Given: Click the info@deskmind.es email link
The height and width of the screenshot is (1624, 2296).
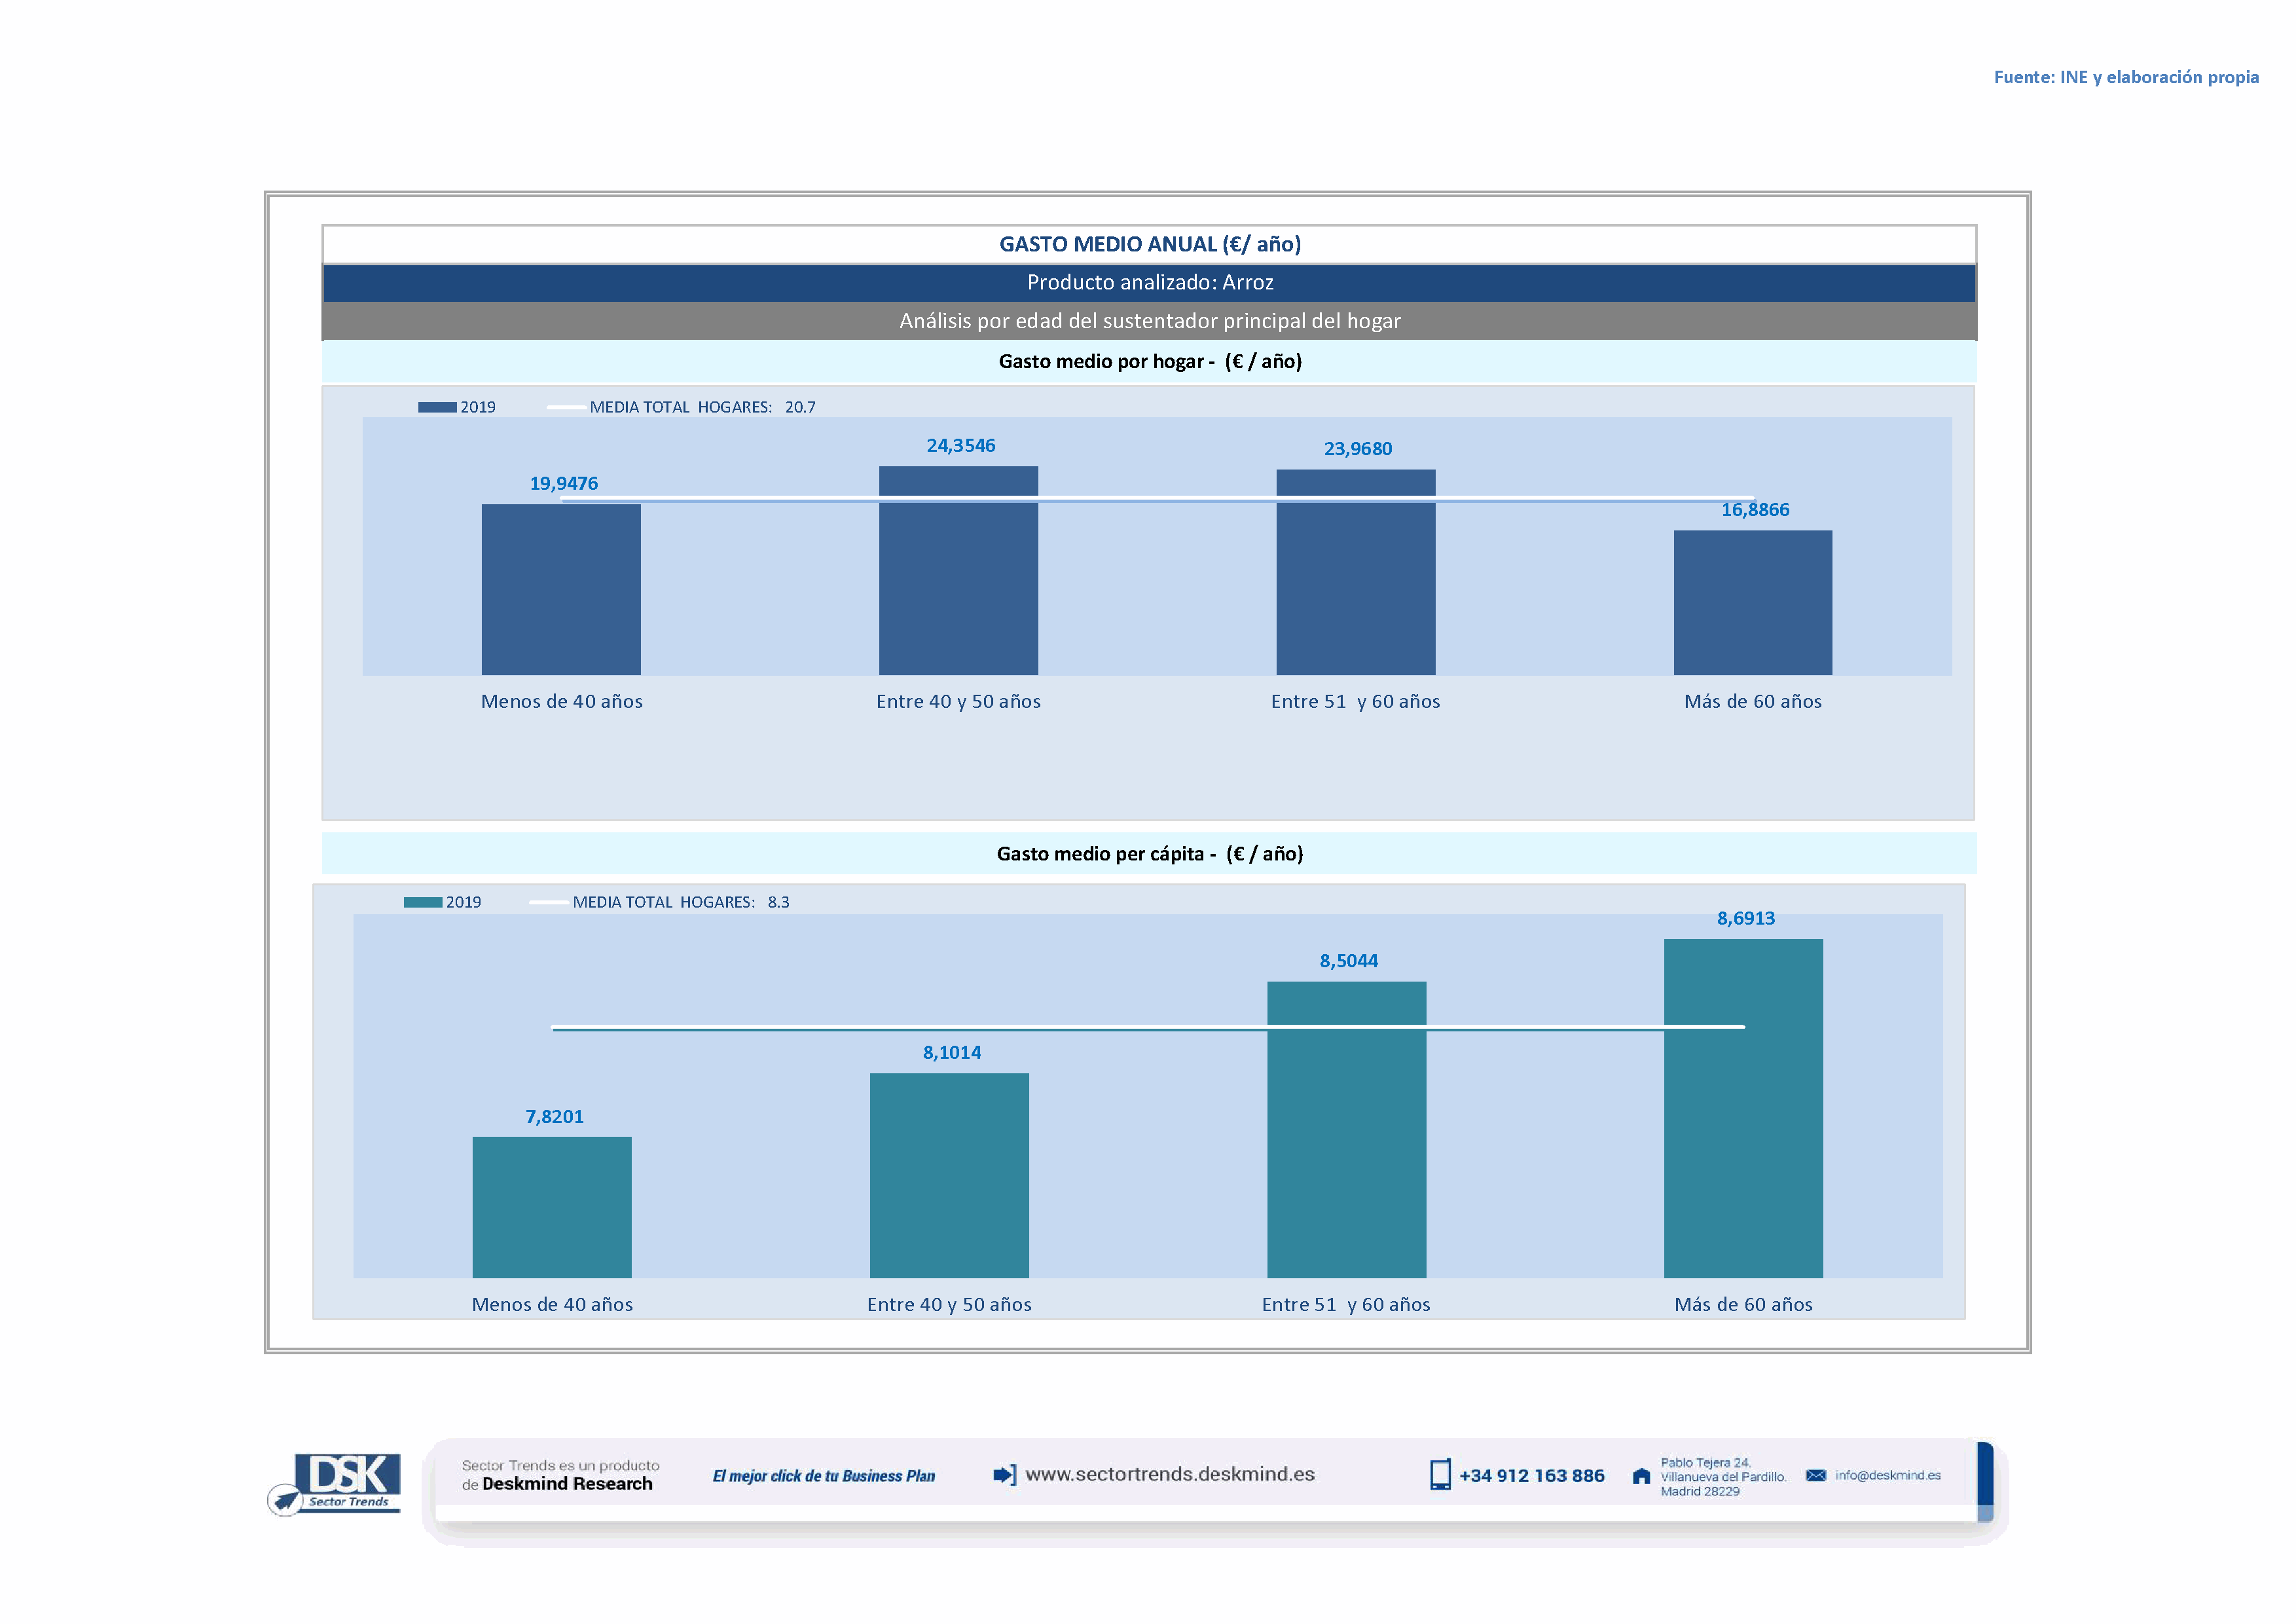Looking at the screenshot, I should pos(1888,1475).
